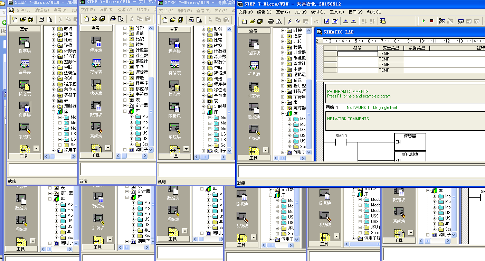The image size is (485, 261).
Task: Expand 时钟 node in 天津石化 instruction tree
Action: point(283,30)
